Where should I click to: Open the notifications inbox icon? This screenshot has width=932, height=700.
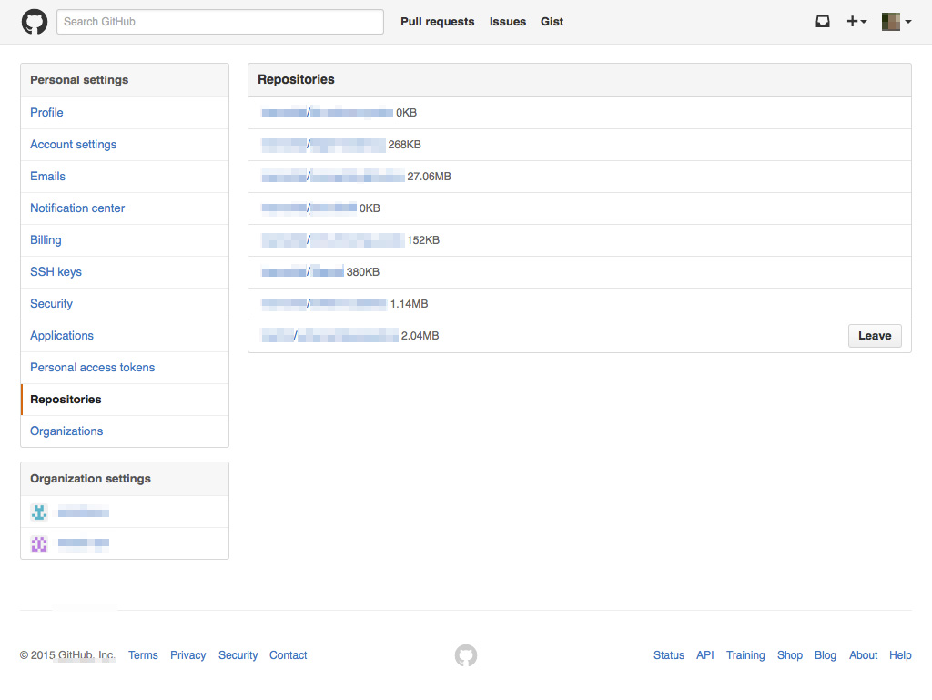pos(823,20)
